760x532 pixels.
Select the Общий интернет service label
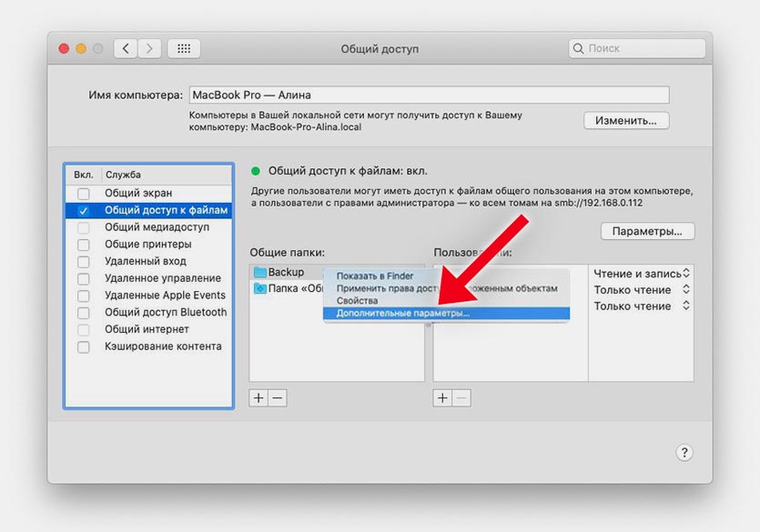147,329
